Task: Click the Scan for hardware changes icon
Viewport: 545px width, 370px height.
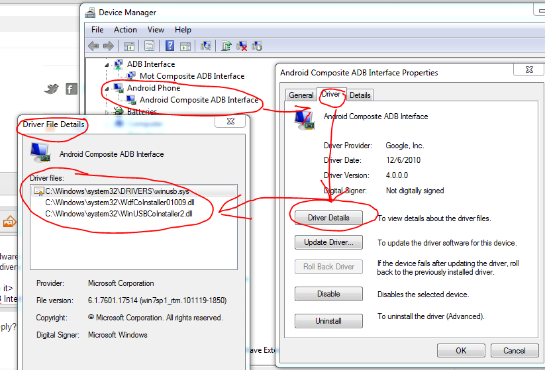Action: click(206, 46)
